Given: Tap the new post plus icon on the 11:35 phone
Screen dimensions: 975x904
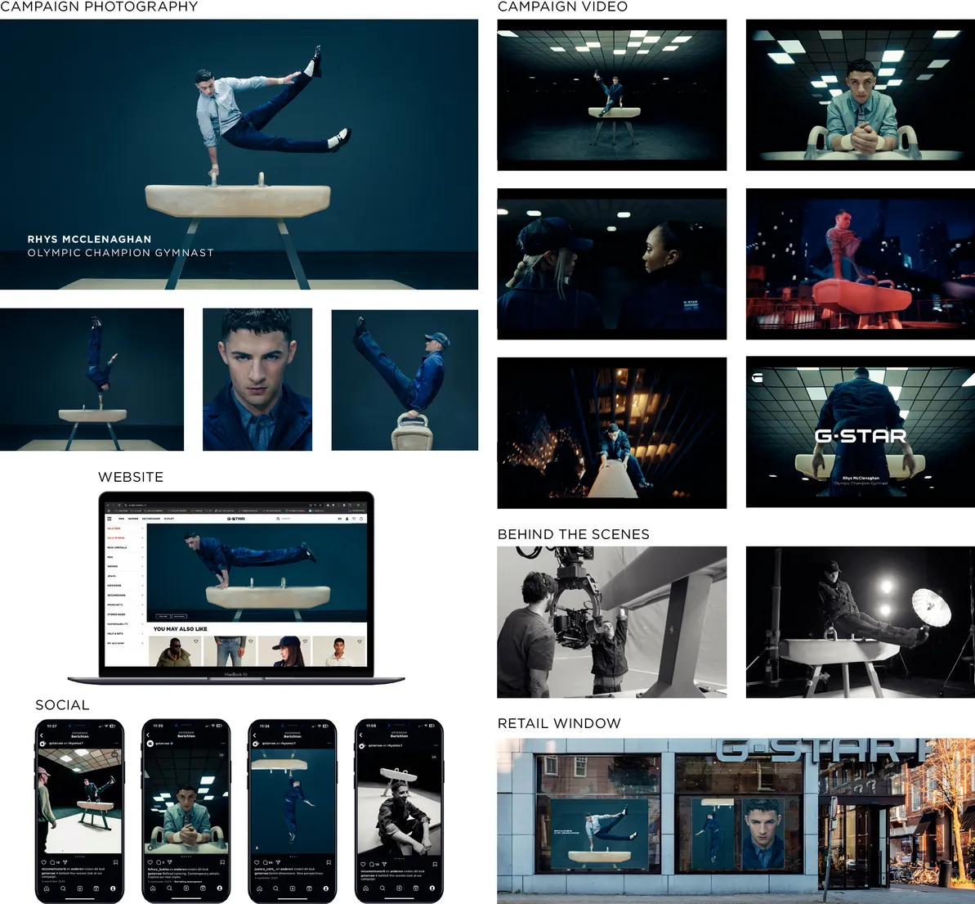Looking at the screenshot, I should click(186, 888).
